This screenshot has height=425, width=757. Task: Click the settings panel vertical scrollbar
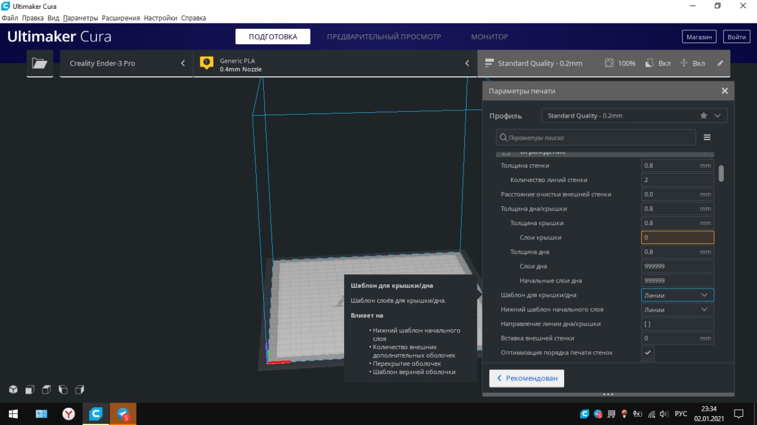(x=721, y=173)
